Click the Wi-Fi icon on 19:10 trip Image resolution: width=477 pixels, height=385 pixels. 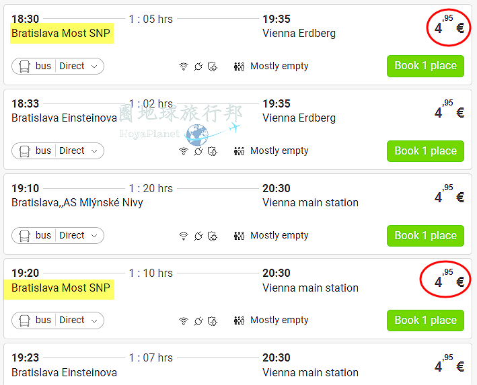point(184,236)
